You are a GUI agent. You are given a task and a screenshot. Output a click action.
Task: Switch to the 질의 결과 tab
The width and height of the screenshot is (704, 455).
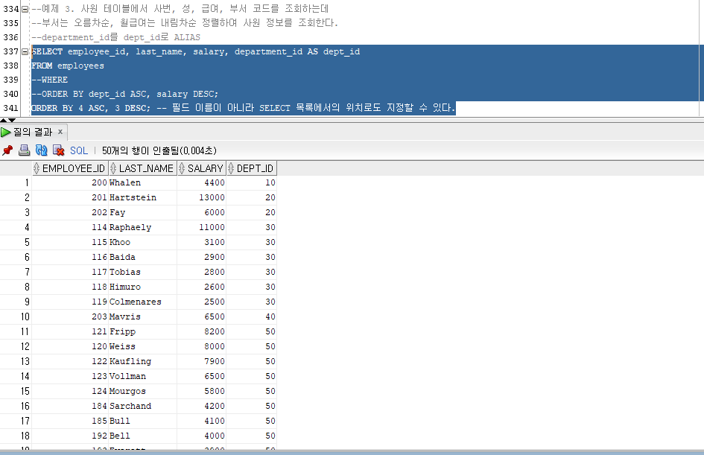pos(33,132)
